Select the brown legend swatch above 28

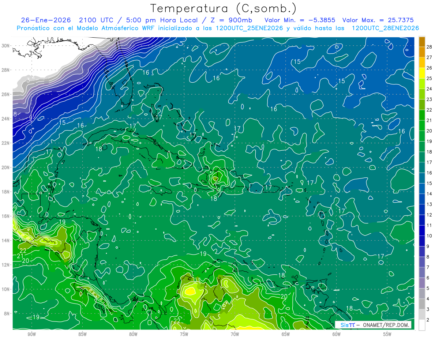(422, 41)
